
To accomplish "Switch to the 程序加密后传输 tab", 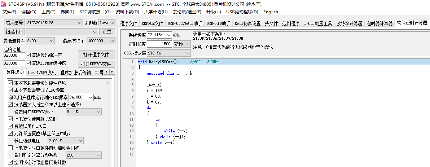I will click(x=75, y=72).
